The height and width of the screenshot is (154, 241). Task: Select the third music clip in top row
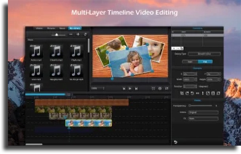coord(76,51)
